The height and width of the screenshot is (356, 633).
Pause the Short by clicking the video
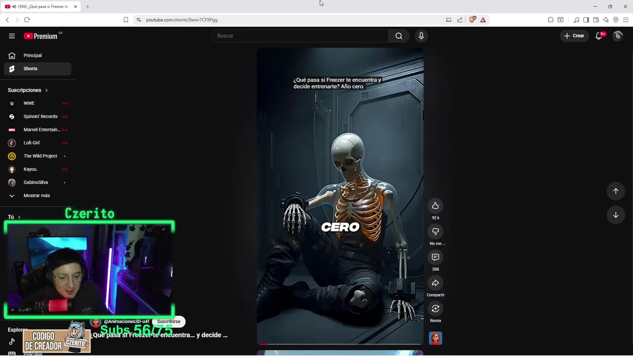coord(340,196)
